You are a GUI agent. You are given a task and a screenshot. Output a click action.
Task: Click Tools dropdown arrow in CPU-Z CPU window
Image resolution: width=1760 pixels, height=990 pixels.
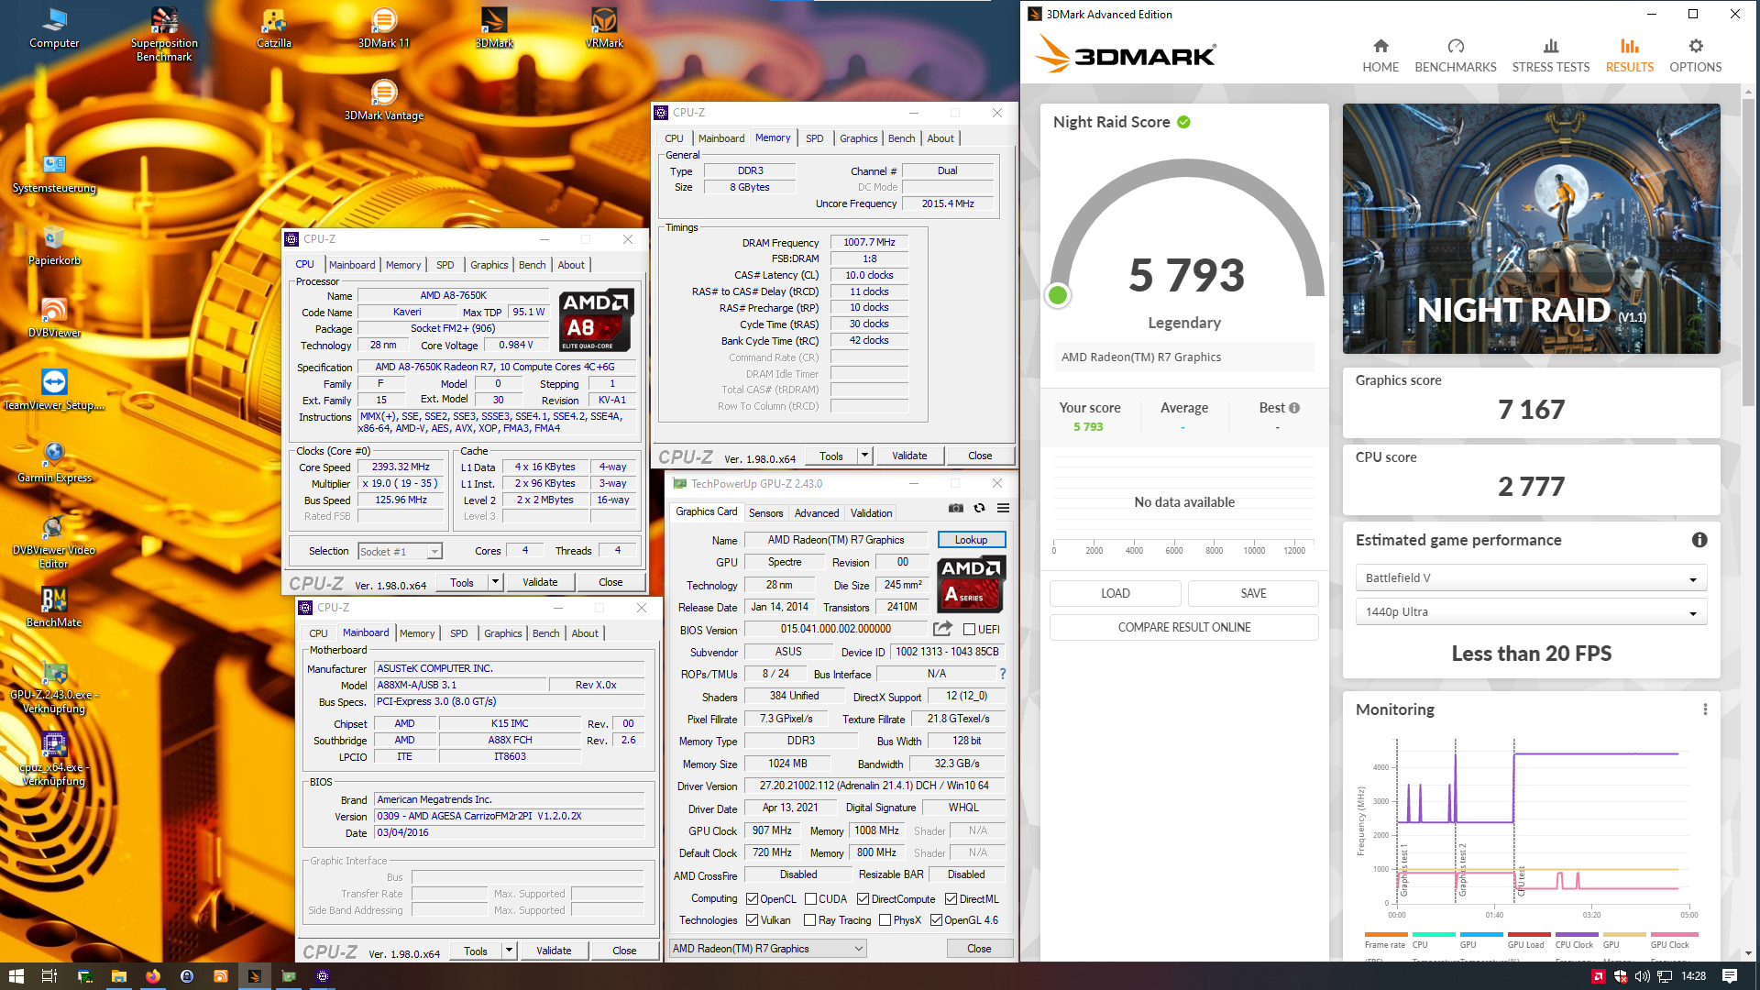(495, 582)
